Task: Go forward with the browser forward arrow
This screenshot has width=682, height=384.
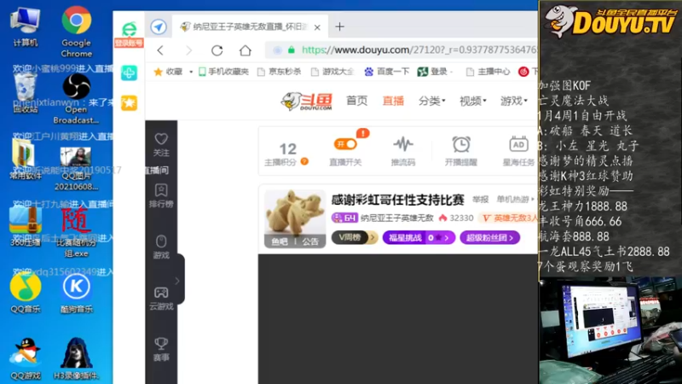Action: [x=188, y=50]
